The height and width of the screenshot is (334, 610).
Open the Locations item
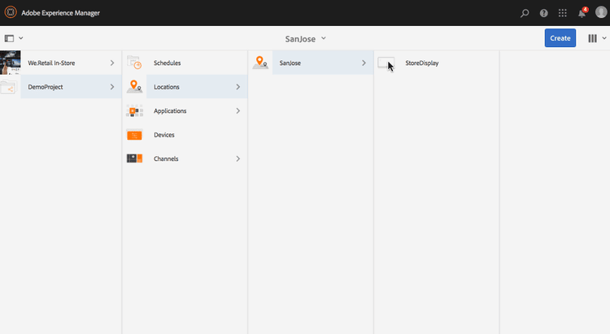tap(185, 87)
